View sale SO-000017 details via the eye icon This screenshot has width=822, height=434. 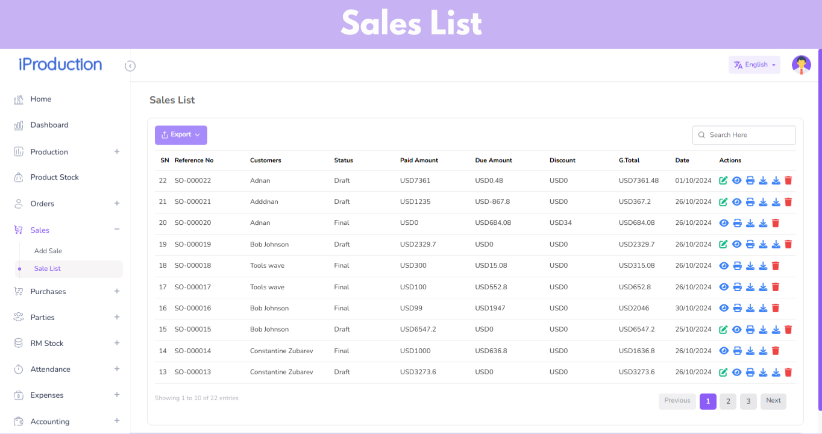pyautogui.click(x=724, y=287)
